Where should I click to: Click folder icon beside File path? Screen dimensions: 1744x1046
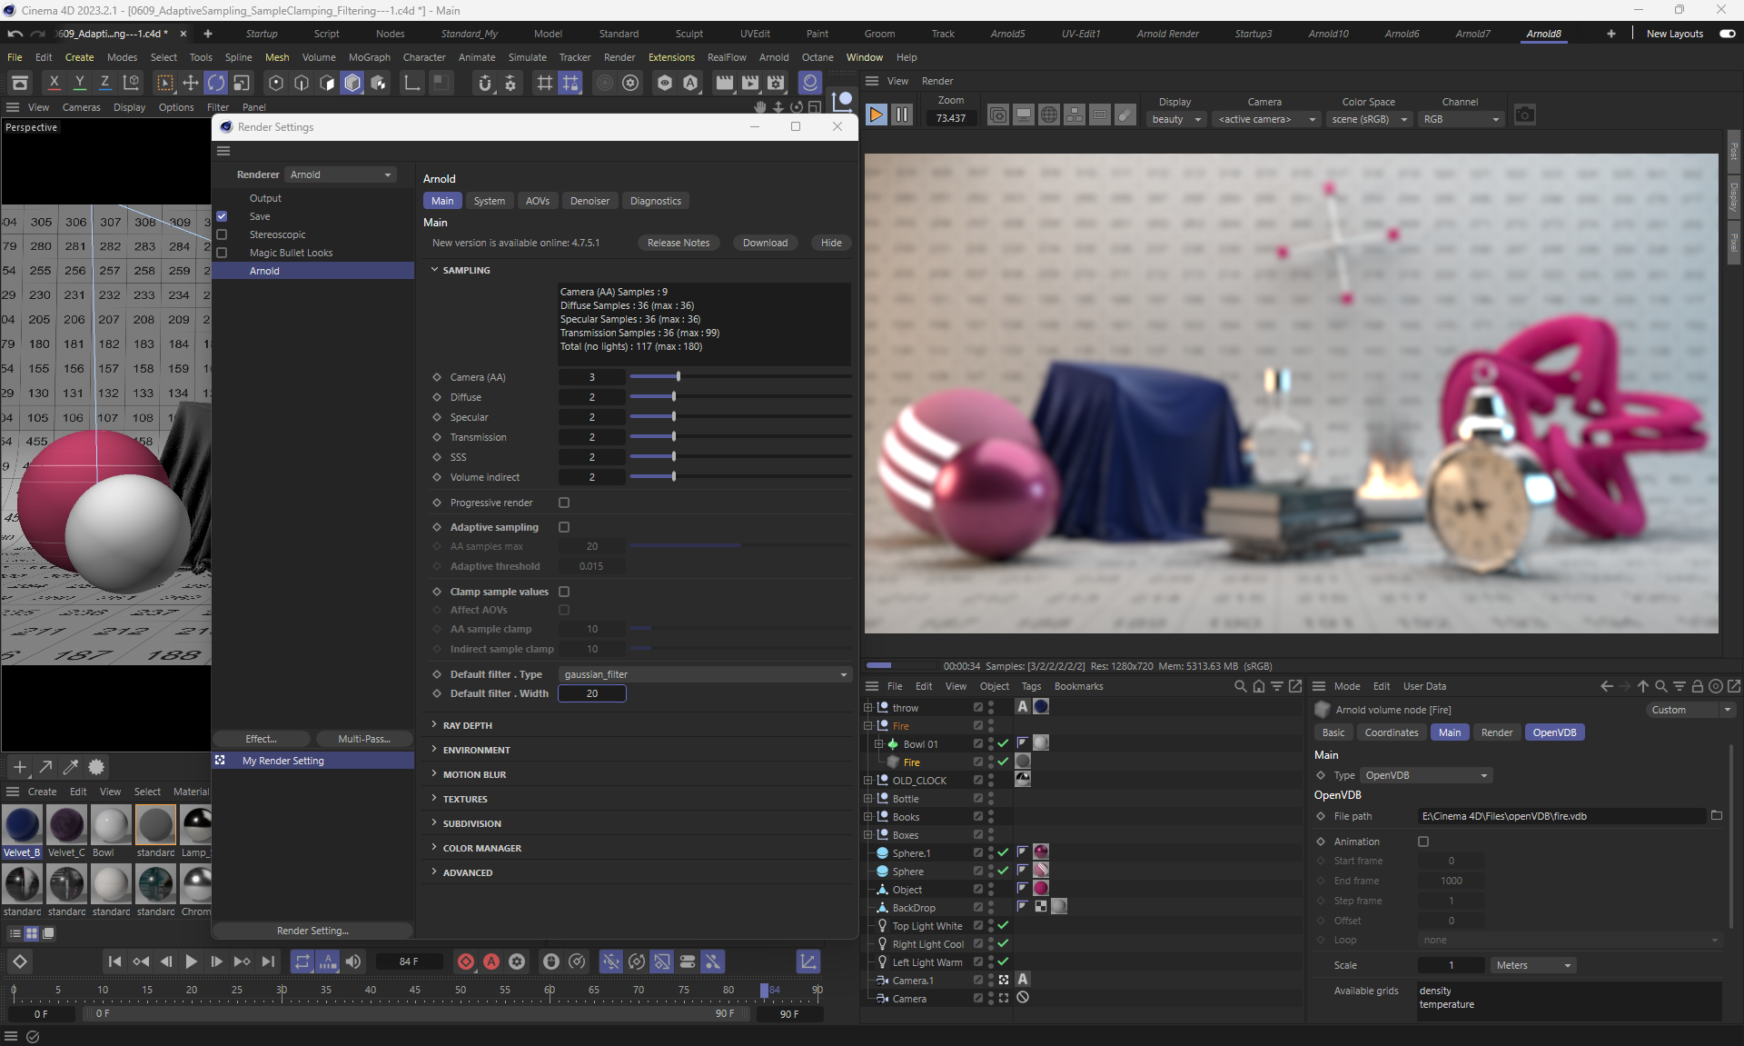point(1716,816)
